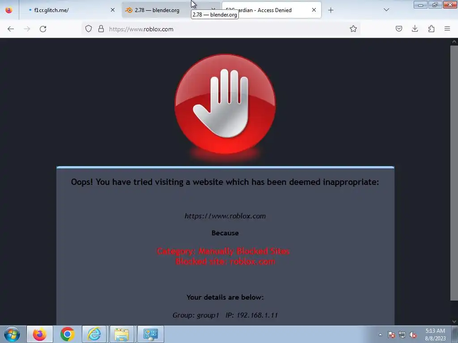Click the page vertical scrollbar
Screen dimensions: 458x343
tap(454, 172)
